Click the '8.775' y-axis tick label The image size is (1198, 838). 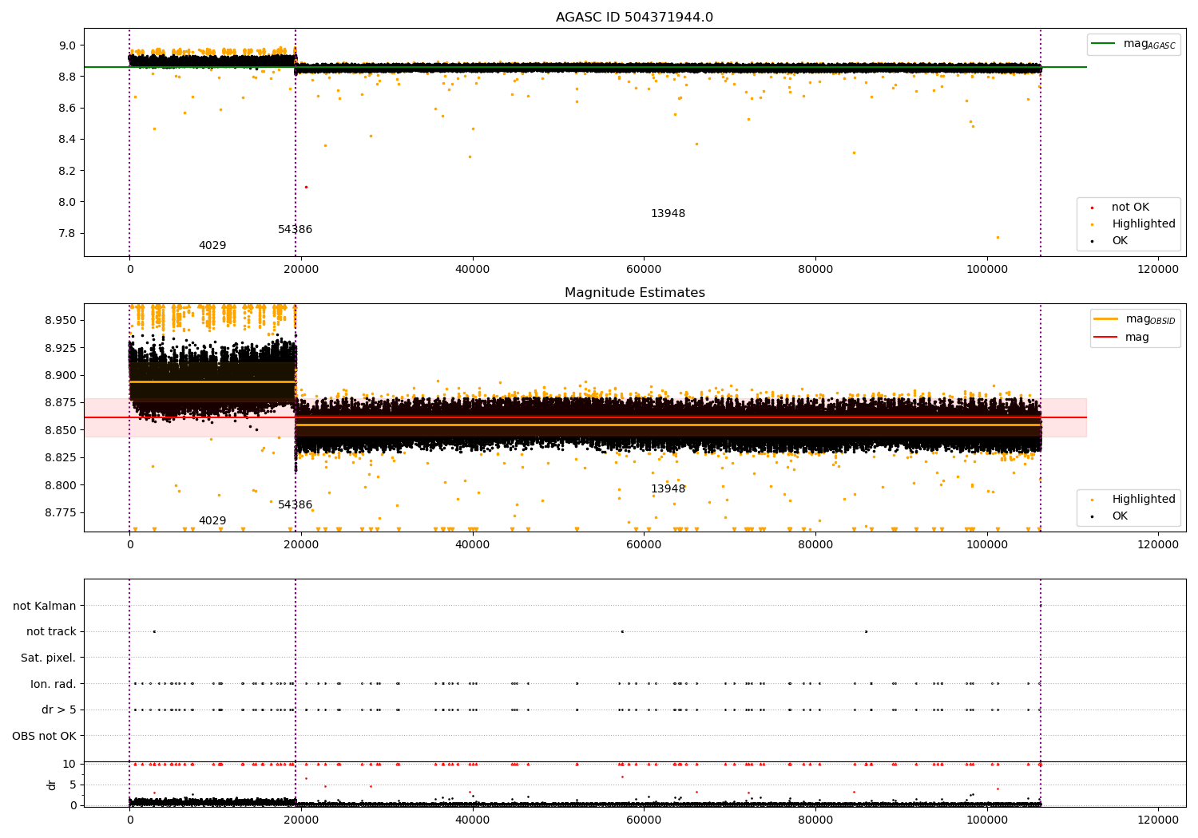pyautogui.click(x=61, y=512)
